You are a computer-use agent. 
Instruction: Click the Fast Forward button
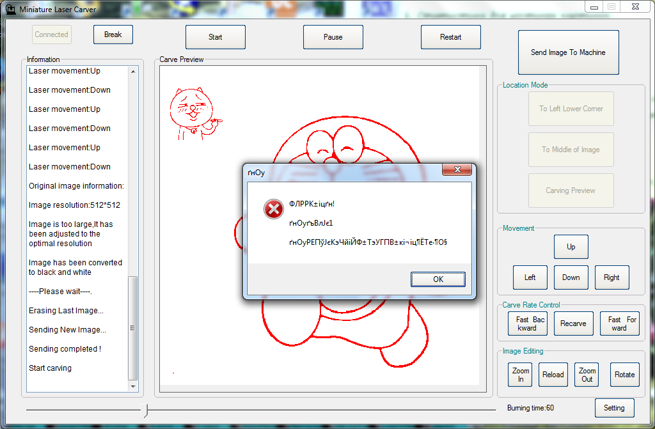click(x=619, y=324)
